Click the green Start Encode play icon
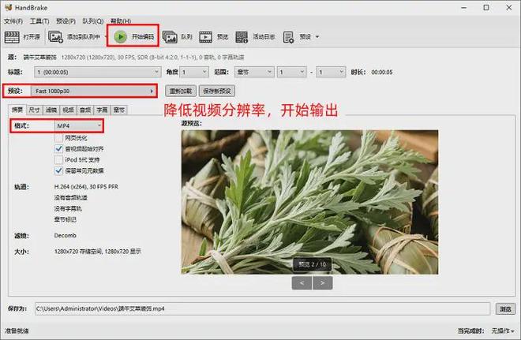Viewport: 521px width, 340px height. tap(120, 36)
